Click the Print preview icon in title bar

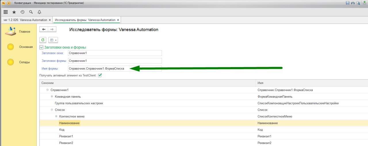tap(358, 3)
